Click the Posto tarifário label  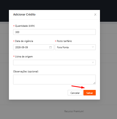64,41
